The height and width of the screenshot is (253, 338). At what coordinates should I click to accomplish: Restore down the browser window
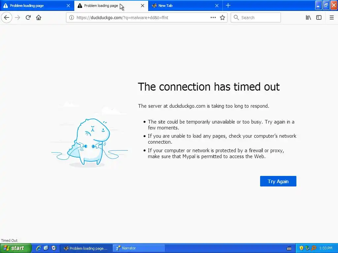point(326,5)
